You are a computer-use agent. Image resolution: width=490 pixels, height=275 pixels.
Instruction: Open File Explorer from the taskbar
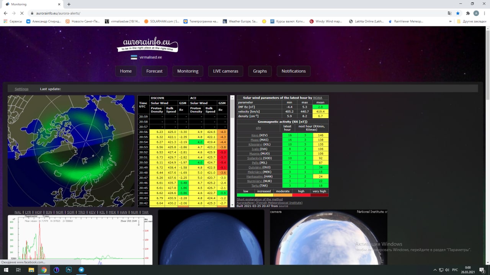(x=31, y=270)
